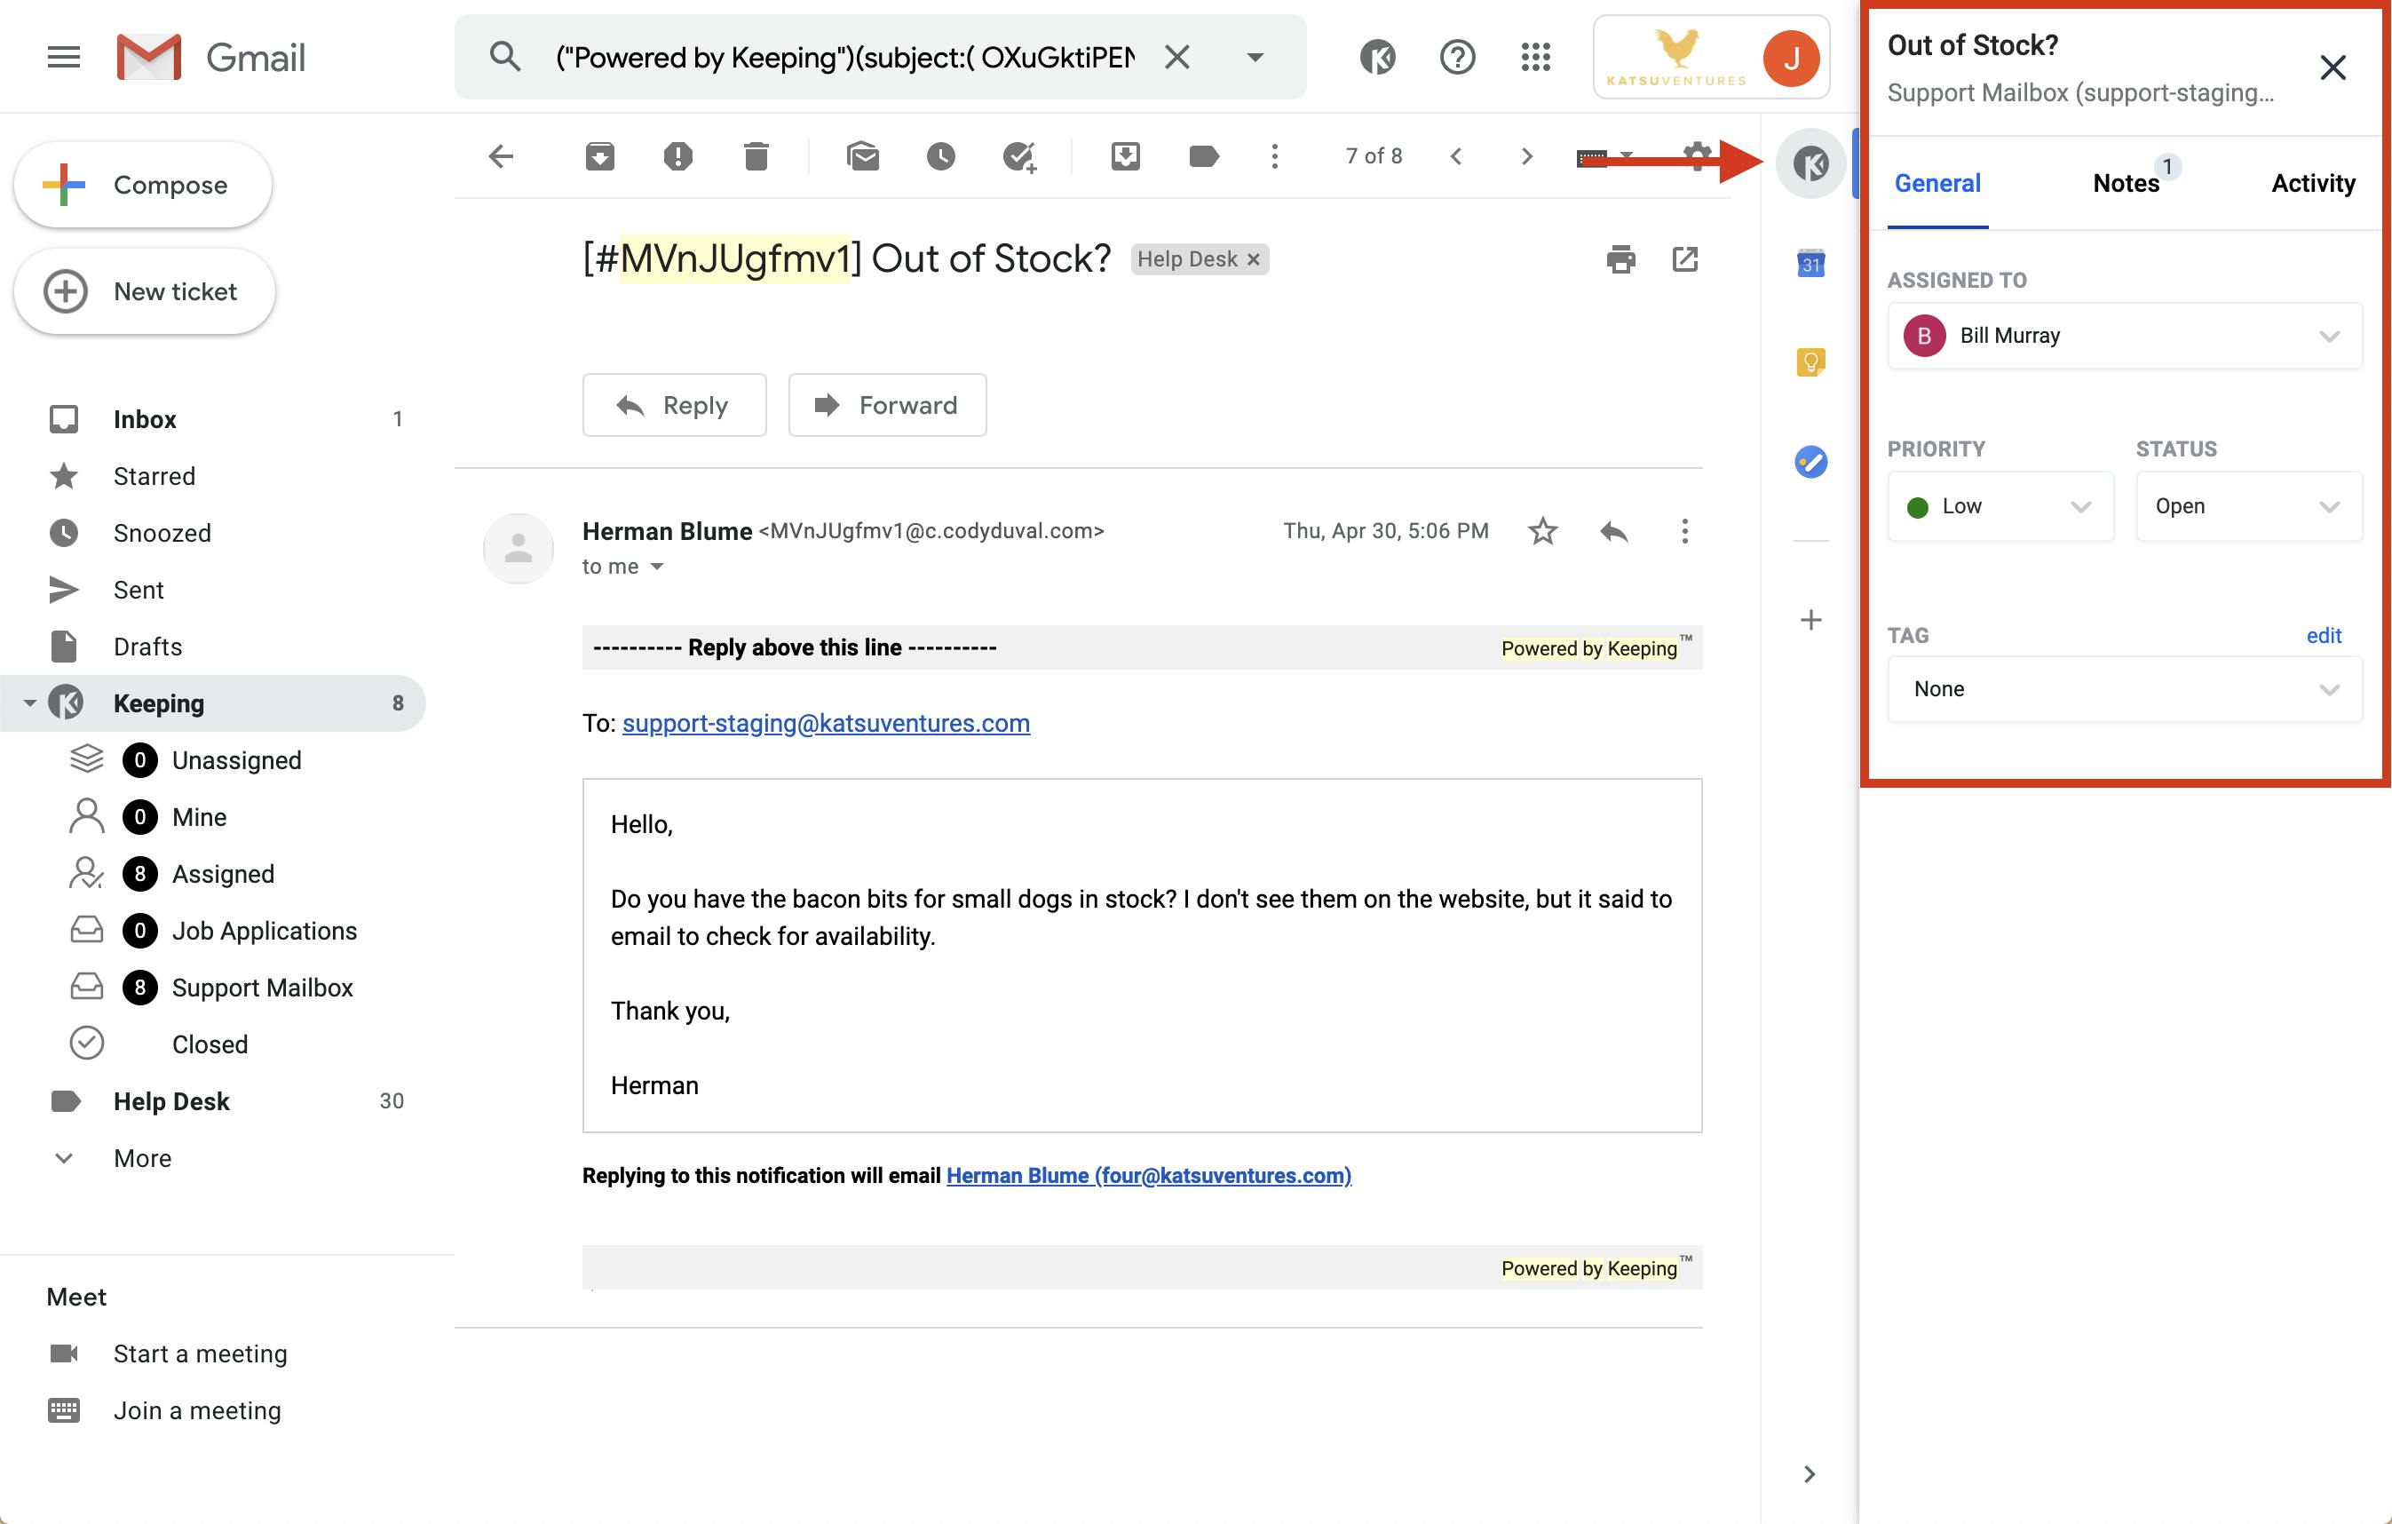Remove the Help Desk label with its X
2392x1524 pixels.
point(1253,259)
